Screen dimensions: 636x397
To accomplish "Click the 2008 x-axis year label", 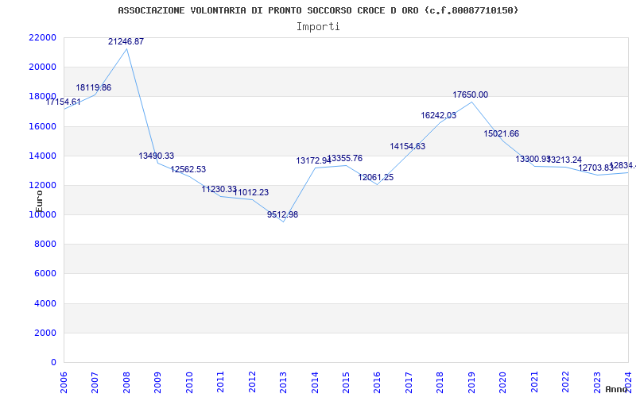I will pos(126,382).
